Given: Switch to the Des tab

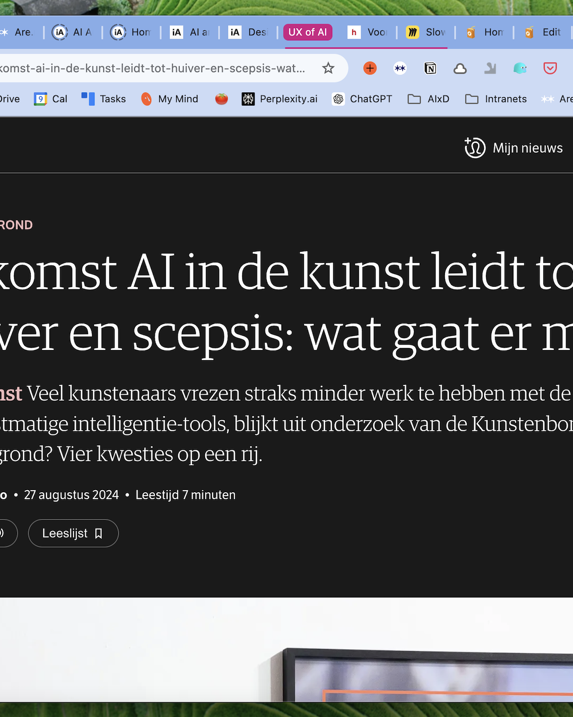Looking at the screenshot, I should pyautogui.click(x=248, y=32).
